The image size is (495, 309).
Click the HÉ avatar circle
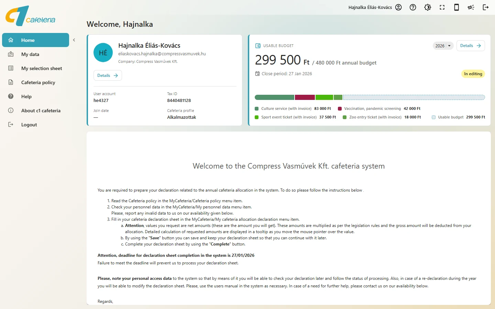(x=103, y=53)
